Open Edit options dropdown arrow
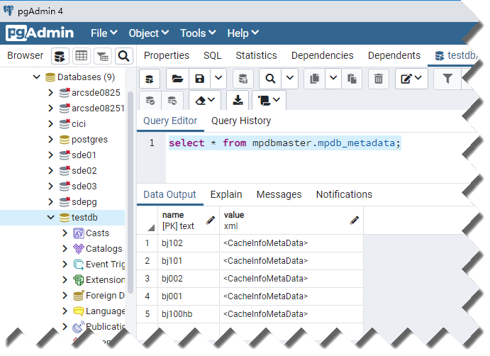490x356 pixels. 418,78
